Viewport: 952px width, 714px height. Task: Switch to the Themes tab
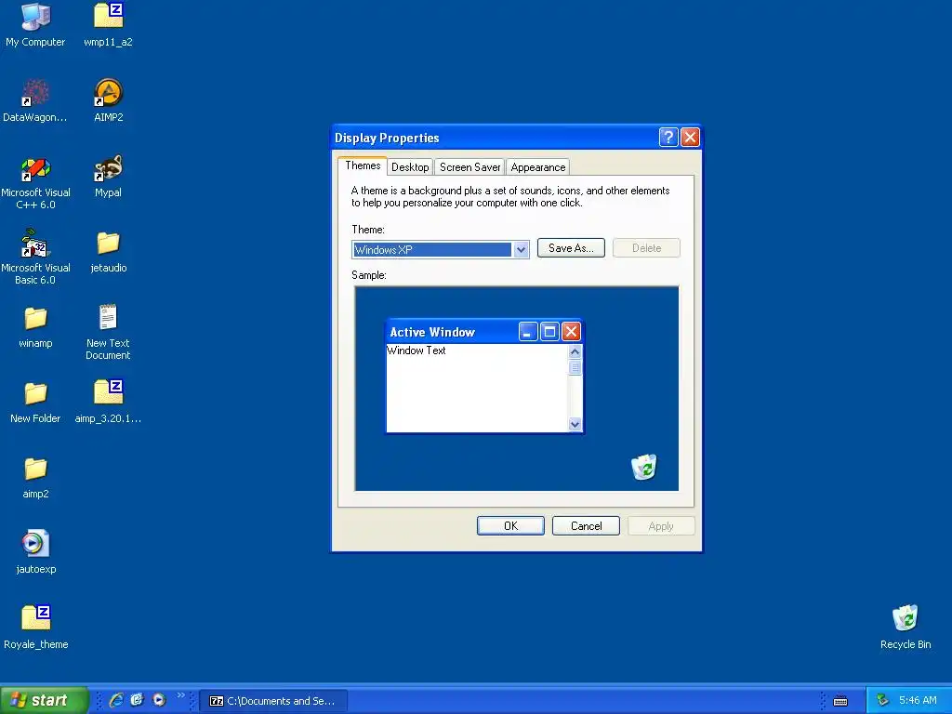coord(363,165)
